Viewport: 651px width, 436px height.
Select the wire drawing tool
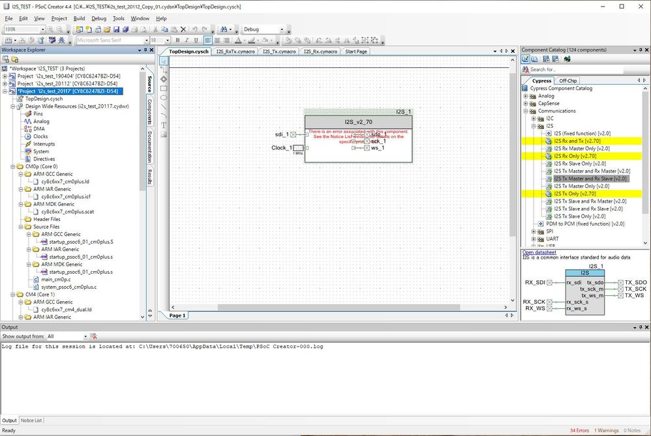pyautogui.click(x=164, y=70)
